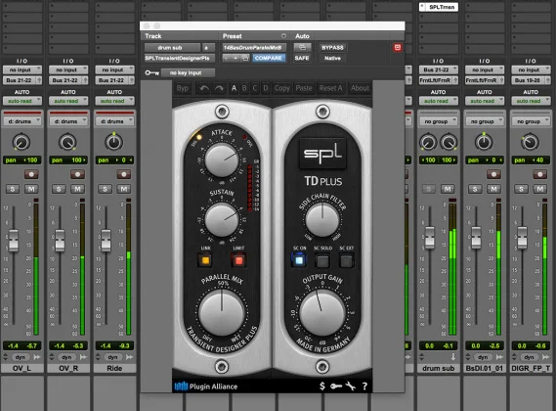Open OV_R auto read automation mode selector
This screenshot has height=411, width=556.
tap(68, 101)
